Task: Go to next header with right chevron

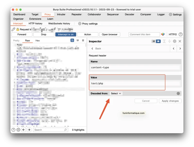Action: 180,49
